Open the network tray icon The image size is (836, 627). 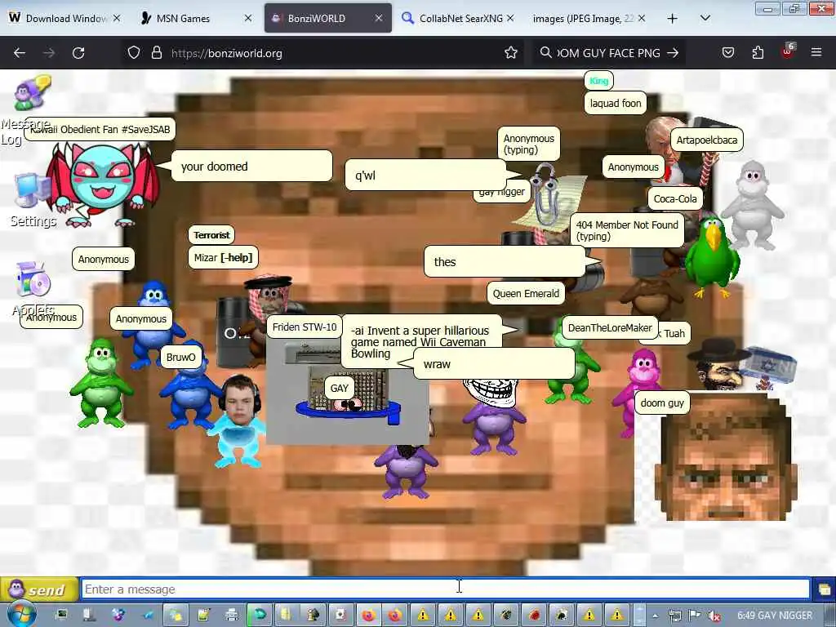click(x=674, y=616)
